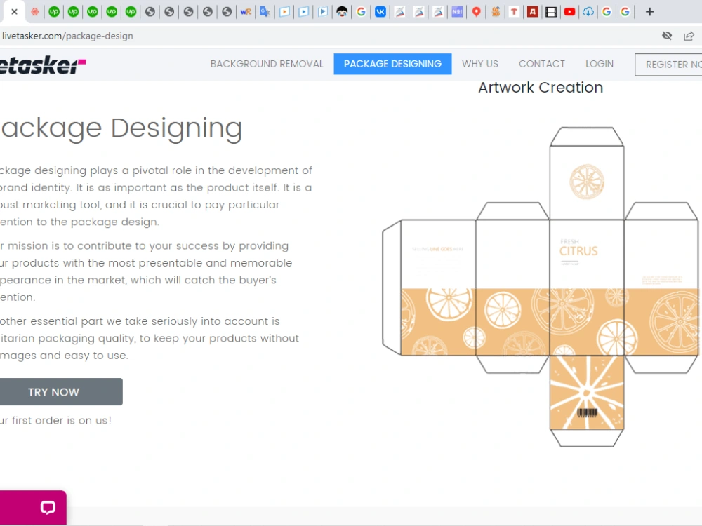Open the tab with orange play icon

point(284,12)
